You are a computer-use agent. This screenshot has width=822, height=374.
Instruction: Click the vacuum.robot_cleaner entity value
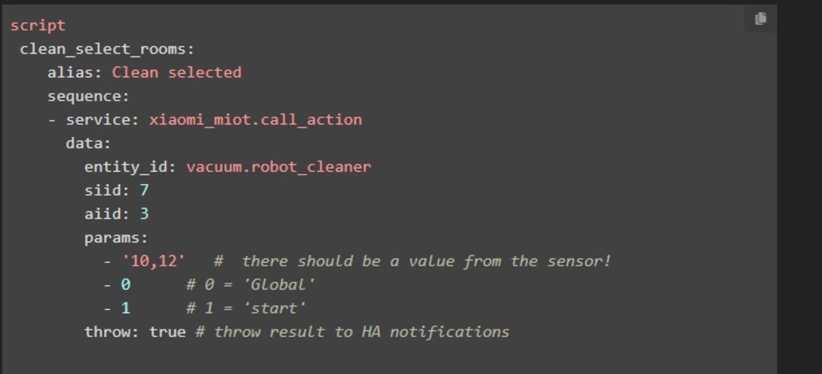click(x=279, y=168)
